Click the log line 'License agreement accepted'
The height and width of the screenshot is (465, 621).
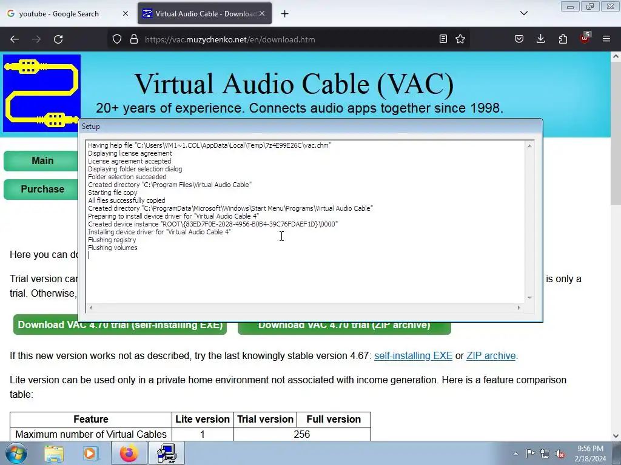[x=130, y=161]
